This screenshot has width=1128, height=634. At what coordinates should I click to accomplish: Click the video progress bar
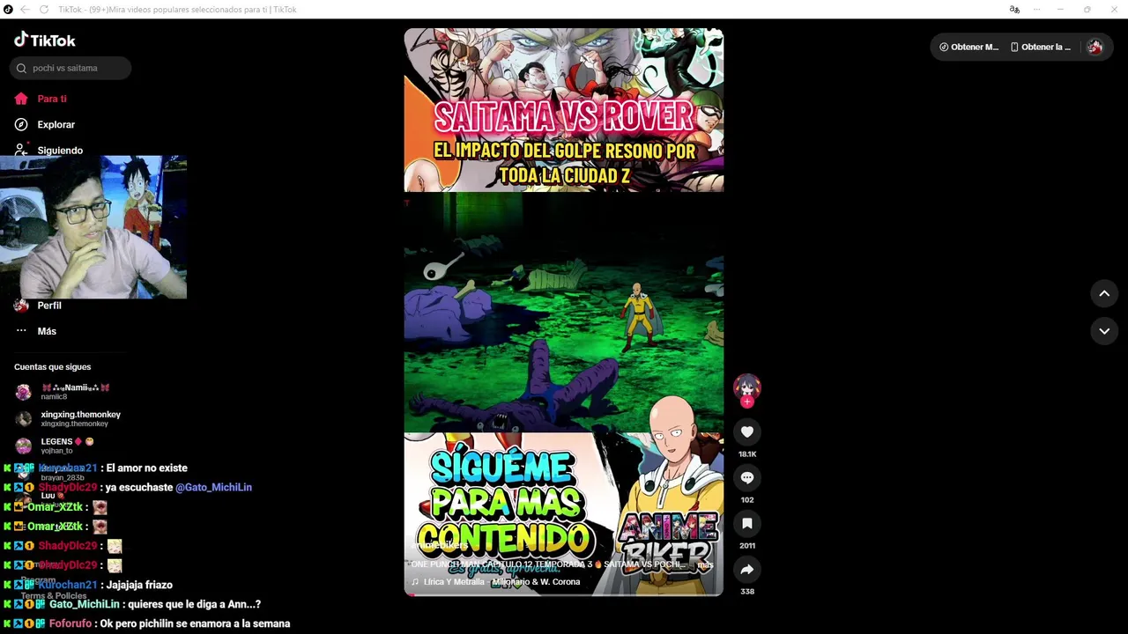pos(564,594)
